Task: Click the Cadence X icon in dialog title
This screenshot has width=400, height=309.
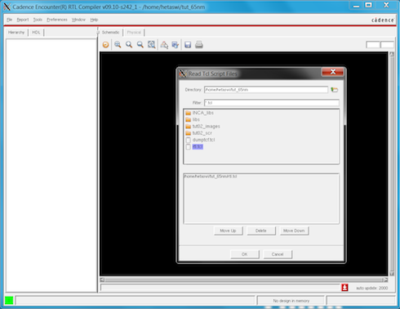Action: coord(183,74)
